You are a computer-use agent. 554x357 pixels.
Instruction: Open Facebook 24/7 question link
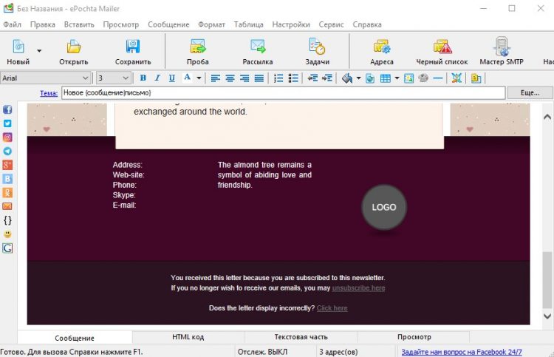pos(462,352)
